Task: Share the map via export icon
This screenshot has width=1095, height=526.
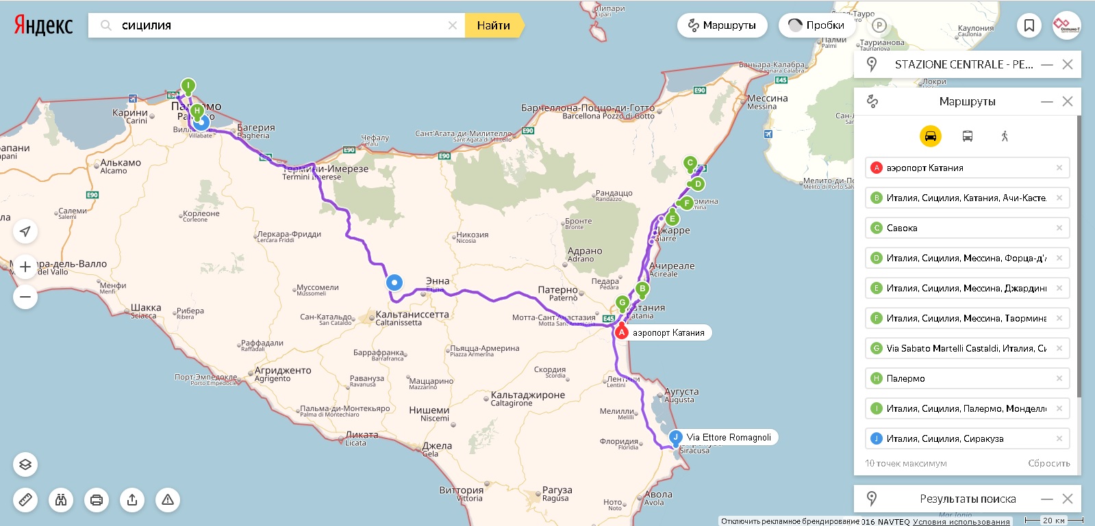Action: (x=132, y=500)
